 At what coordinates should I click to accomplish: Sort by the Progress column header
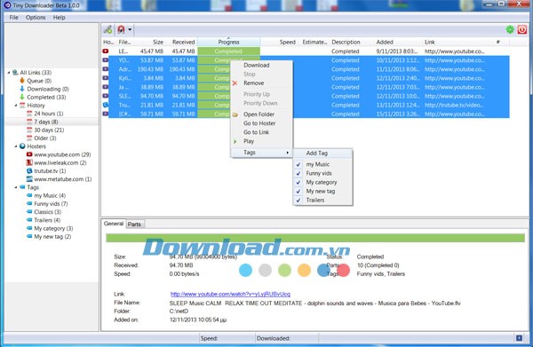(x=229, y=42)
